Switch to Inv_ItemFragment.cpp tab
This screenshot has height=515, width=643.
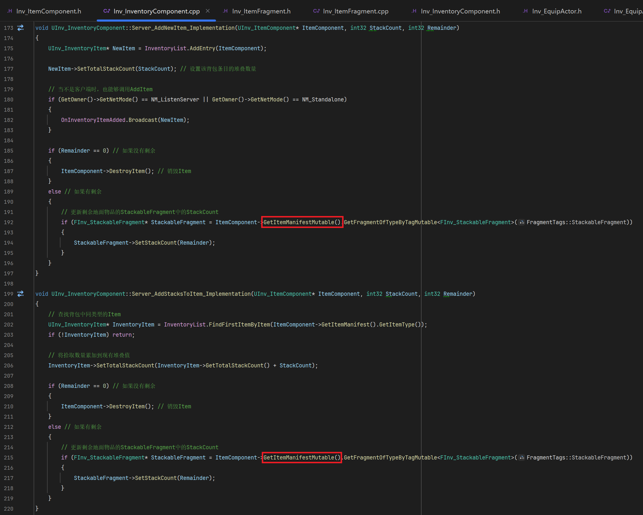[356, 11]
